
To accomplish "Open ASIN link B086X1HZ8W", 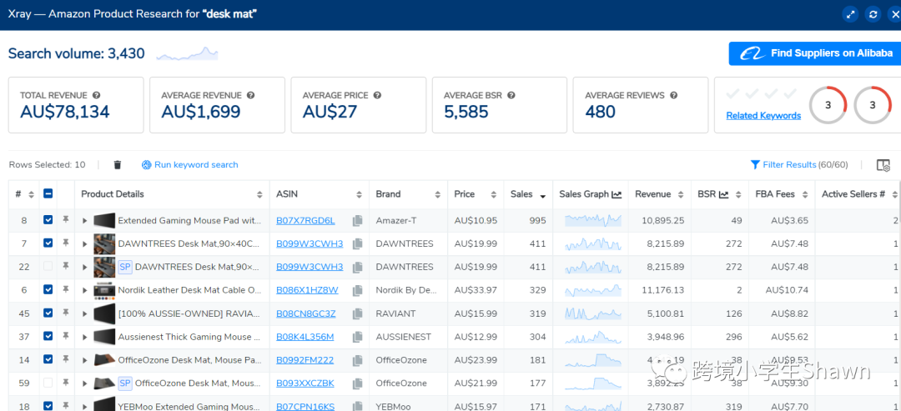I will coord(307,290).
